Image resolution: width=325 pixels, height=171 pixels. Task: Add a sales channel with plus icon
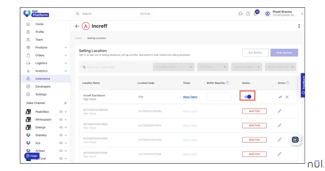[65, 103]
